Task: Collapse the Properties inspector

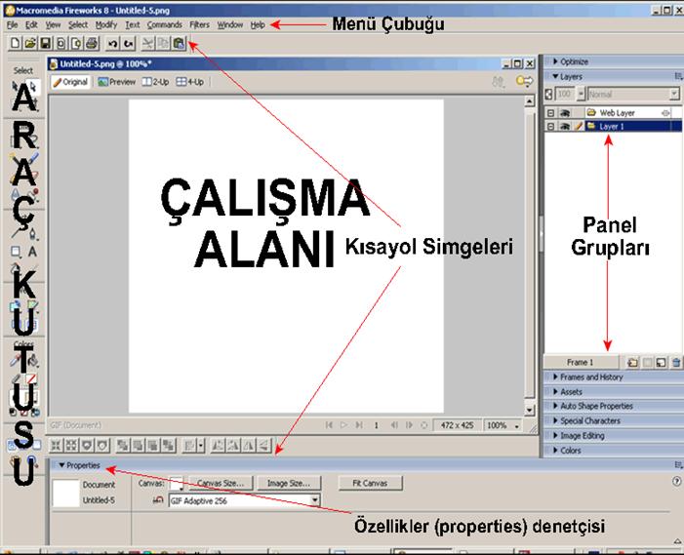Action: (61, 465)
